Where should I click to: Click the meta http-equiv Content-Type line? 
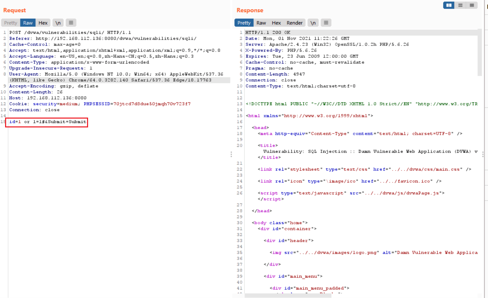tap(360, 134)
